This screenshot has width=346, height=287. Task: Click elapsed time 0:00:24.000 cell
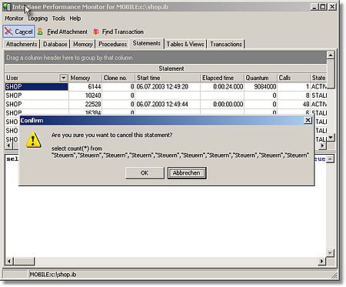coord(222,87)
